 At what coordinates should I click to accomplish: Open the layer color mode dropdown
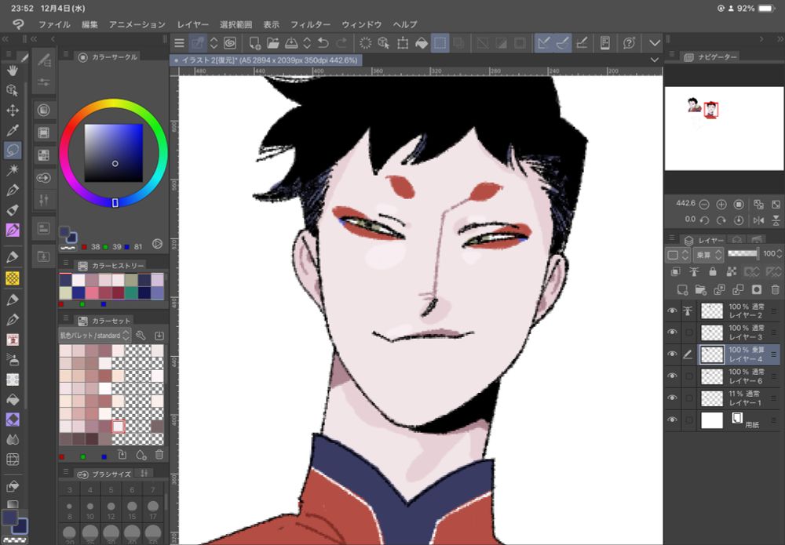point(678,255)
